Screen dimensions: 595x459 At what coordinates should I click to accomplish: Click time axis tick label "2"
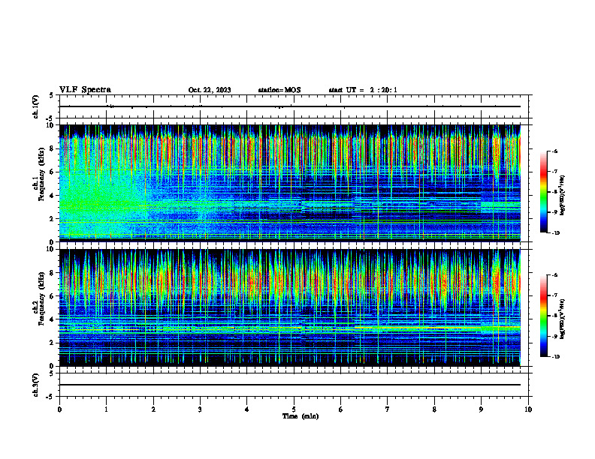pyautogui.click(x=153, y=409)
